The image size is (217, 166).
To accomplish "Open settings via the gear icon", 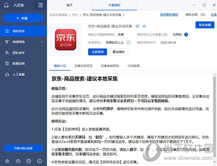I will 7,161.
